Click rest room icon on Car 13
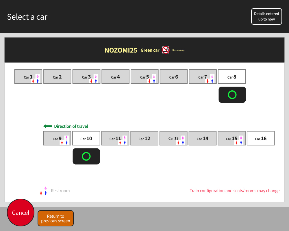The height and width of the screenshot is (231, 289). pyautogui.click(x=181, y=140)
